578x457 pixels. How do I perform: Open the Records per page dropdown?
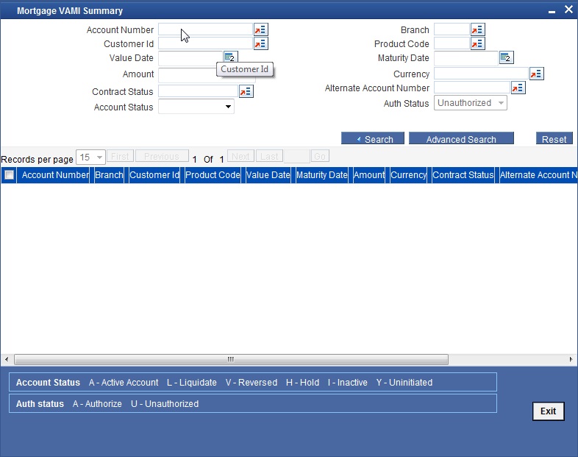click(90, 157)
